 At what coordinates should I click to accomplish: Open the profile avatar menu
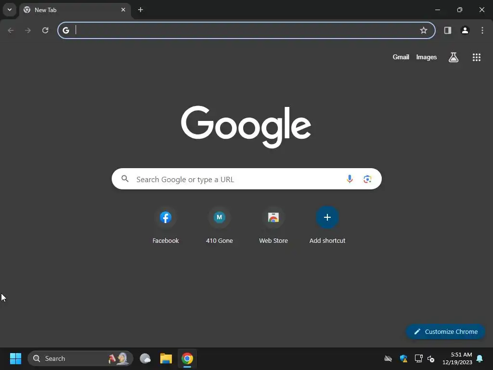pos(465,30)
